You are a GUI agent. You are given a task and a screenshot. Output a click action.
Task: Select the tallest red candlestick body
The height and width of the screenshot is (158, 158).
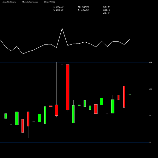click(68, 87)
